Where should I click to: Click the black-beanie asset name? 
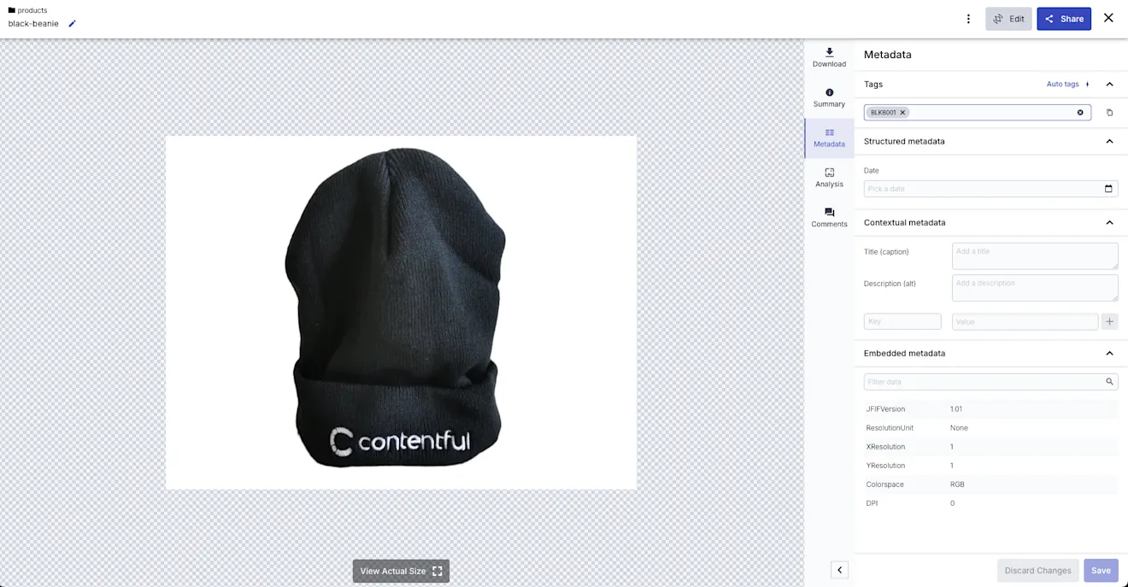(x=33, y=24)
